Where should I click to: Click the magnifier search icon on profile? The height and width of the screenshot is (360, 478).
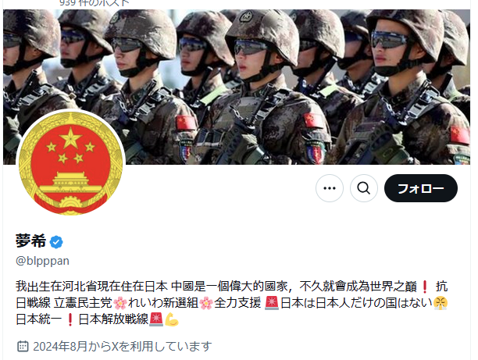(x=364, y=188)
